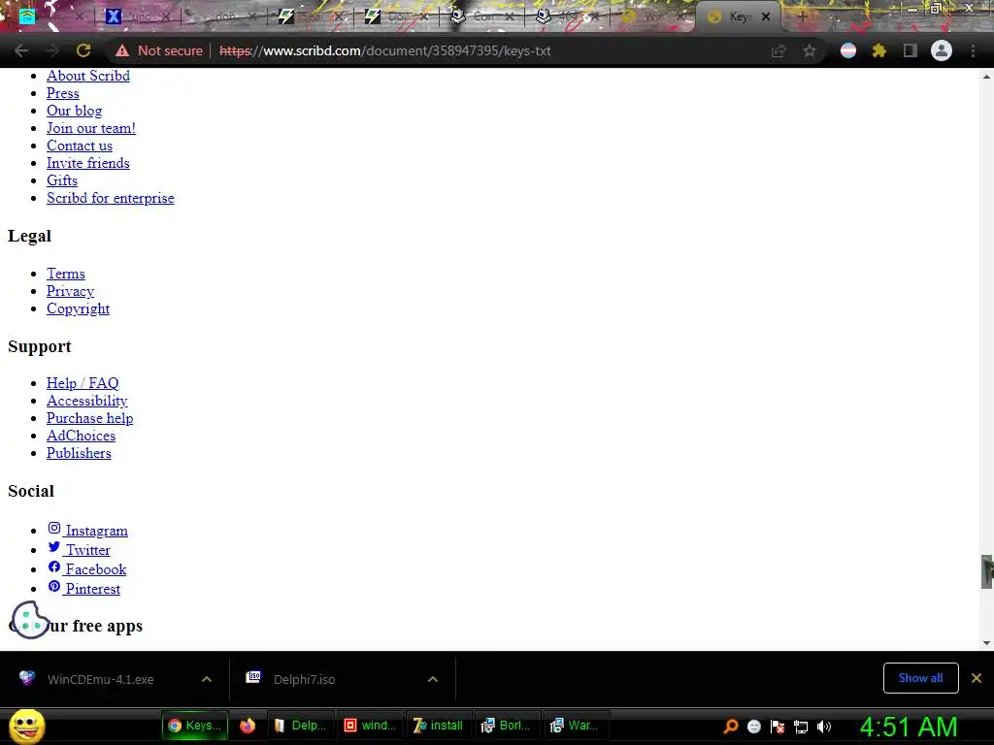Click the volume speaker tray icon
Image resolution: width=994 pixels, height=745 pixels.
pyautogui.click(x=824, y=727)
